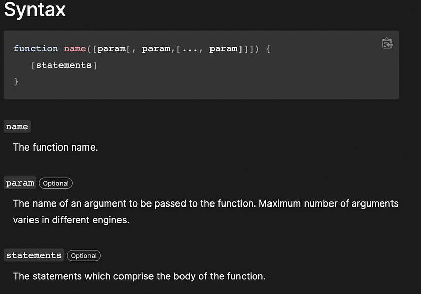
Task: Click the first param token in the code
Action: pyautogui.click(x=111, y=48)
